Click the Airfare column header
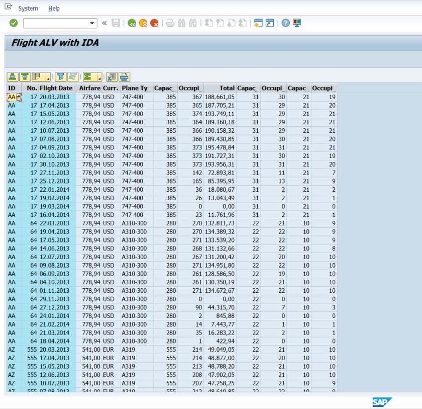 coord(89,88)
